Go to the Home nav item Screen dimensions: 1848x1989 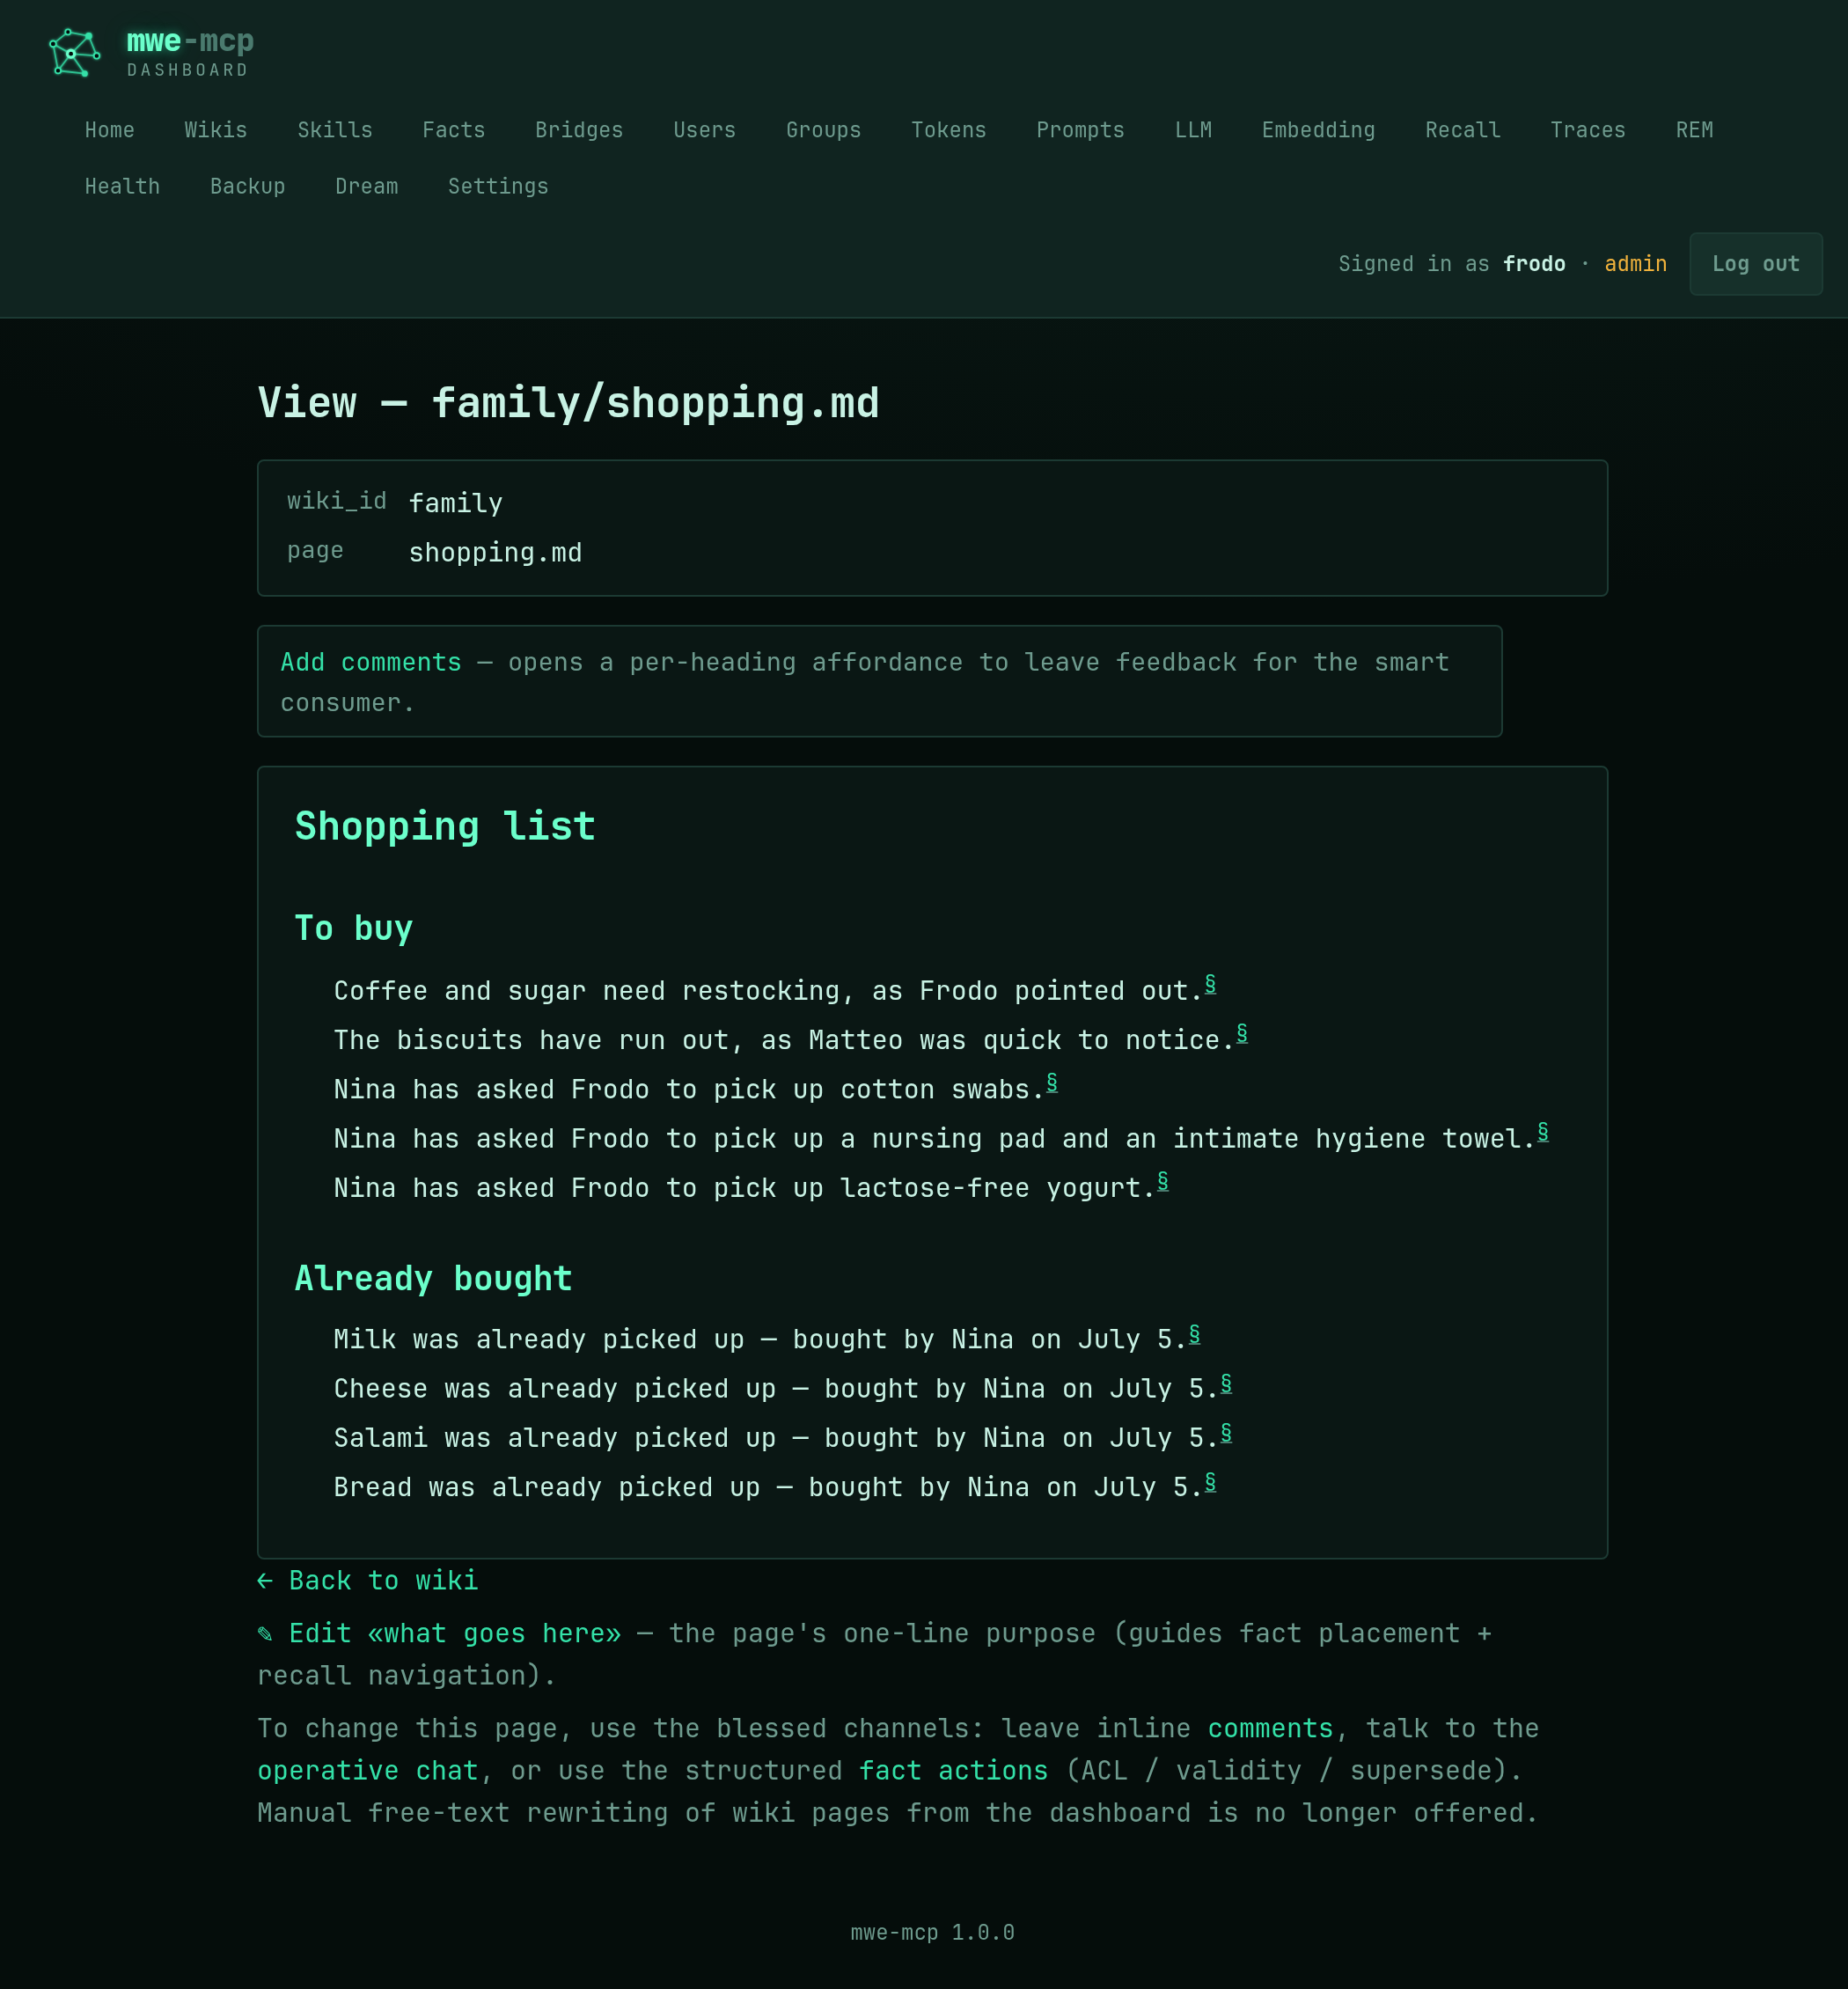[x=109, y=130]
